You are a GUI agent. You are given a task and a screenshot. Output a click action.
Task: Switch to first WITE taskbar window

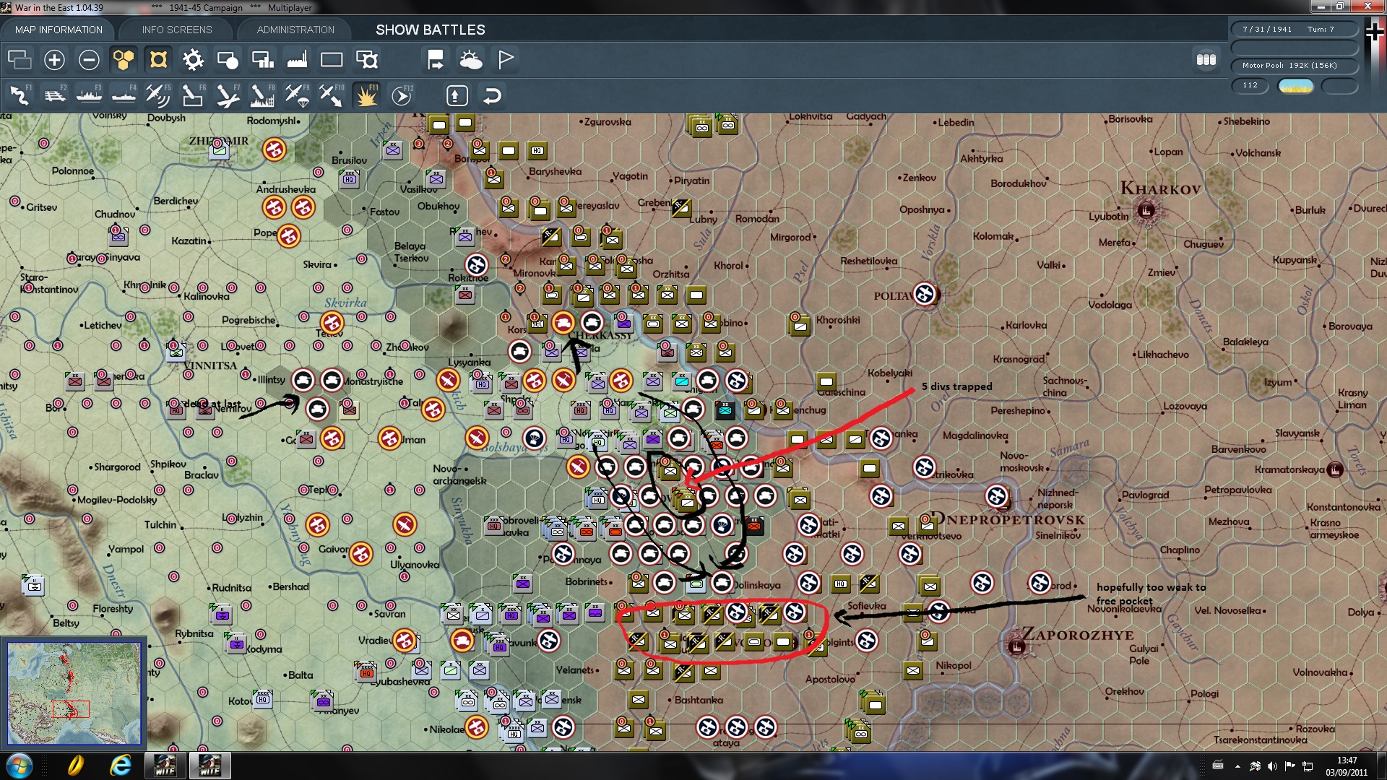click(165, 766)
